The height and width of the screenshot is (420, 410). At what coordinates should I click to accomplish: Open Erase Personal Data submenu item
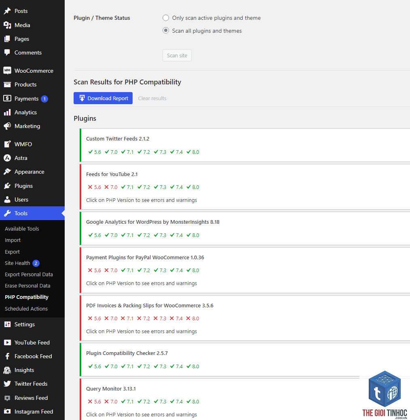[27, 286]
